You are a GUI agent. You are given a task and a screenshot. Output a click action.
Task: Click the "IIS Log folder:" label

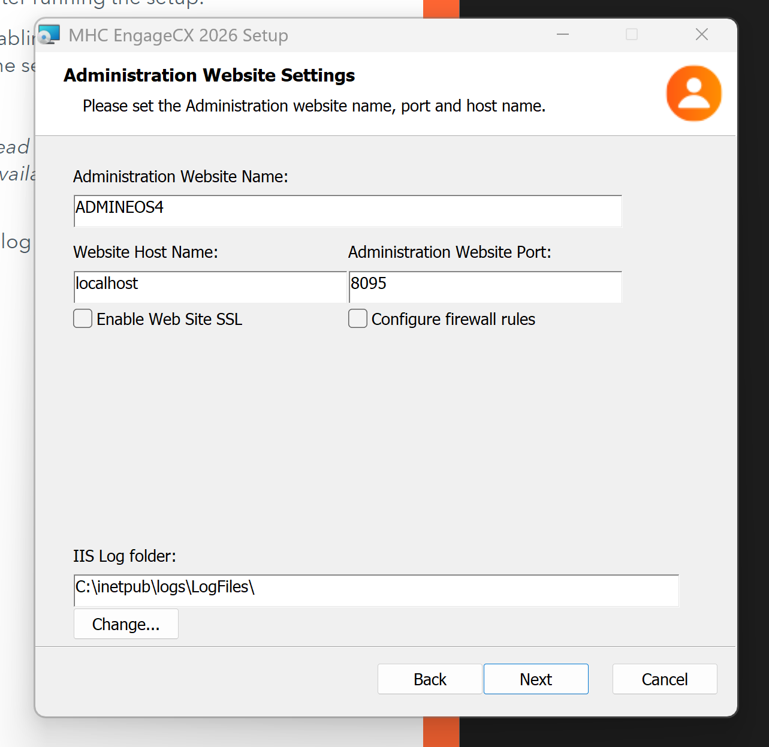click(125, 556)
